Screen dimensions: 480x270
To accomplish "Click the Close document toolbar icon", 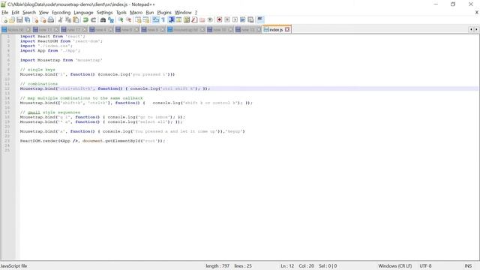I will click(x=35, y=20).
